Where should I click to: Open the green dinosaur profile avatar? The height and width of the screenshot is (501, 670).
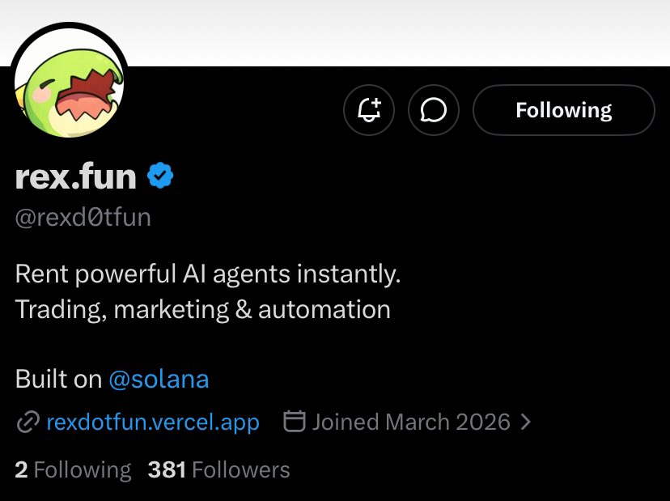[x=70, y=82]
